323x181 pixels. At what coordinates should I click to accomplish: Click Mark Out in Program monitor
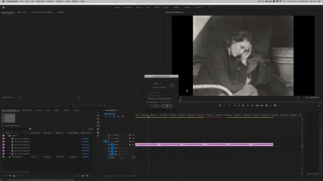tap(229, 106)
